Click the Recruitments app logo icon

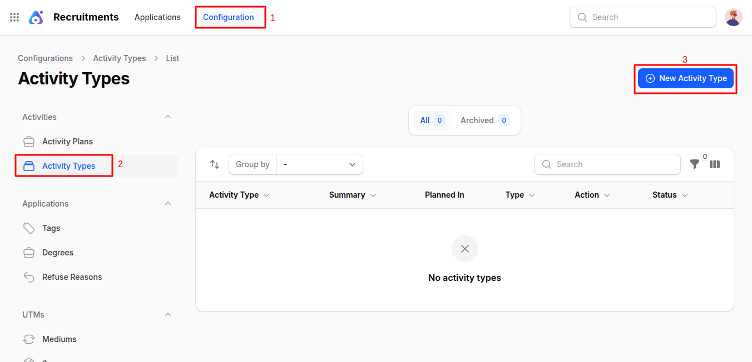point(36,17)
